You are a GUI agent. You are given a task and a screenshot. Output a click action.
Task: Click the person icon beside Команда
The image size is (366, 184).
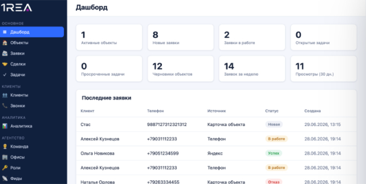tap(4, 147)
